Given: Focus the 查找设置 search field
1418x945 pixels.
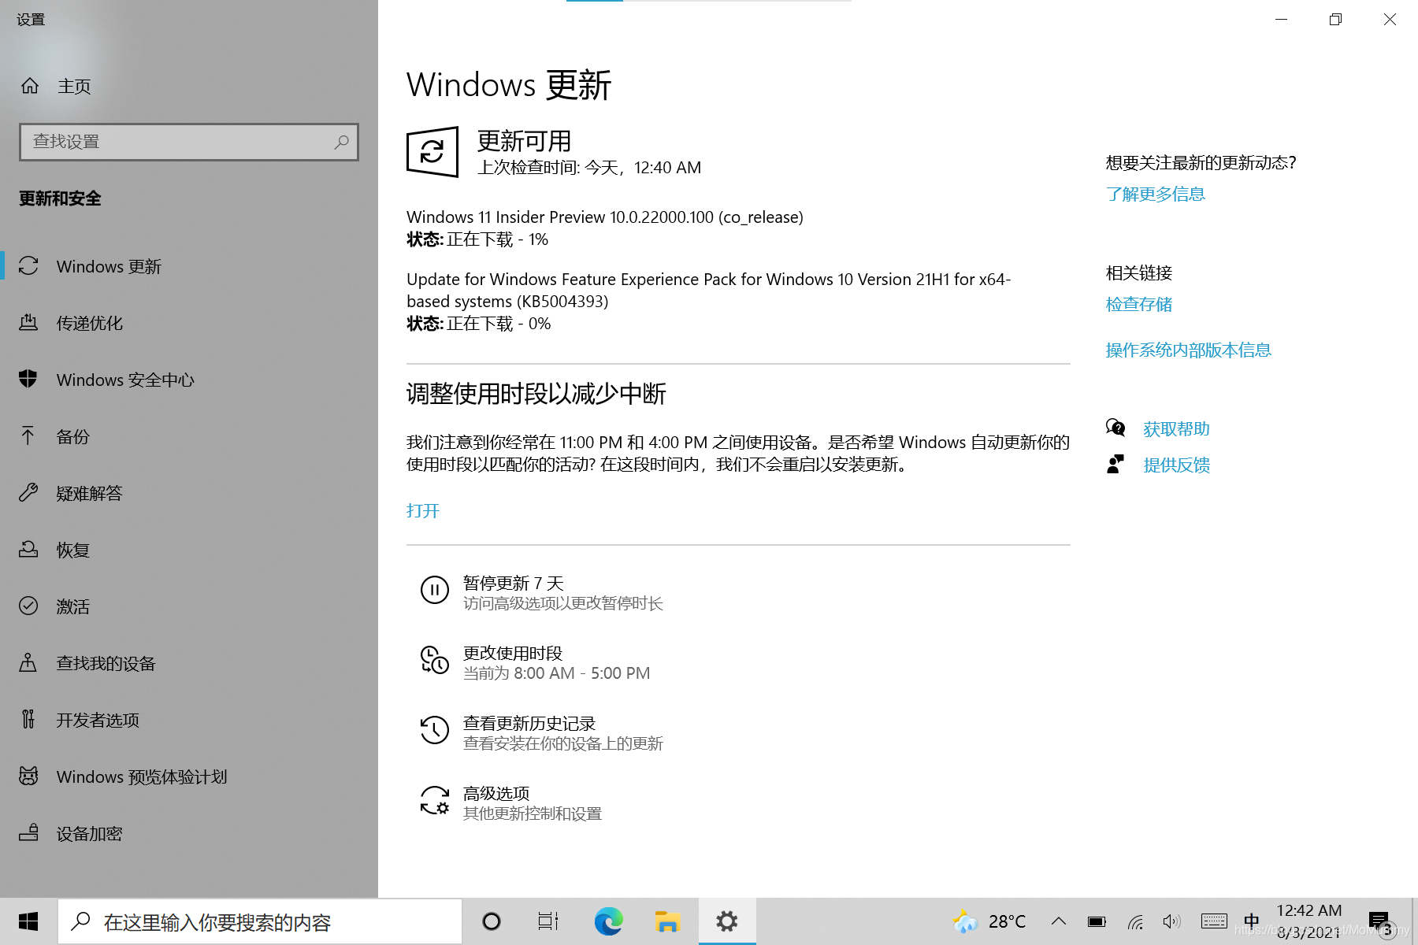Looking at the screenshot, I should pos(188,142).
